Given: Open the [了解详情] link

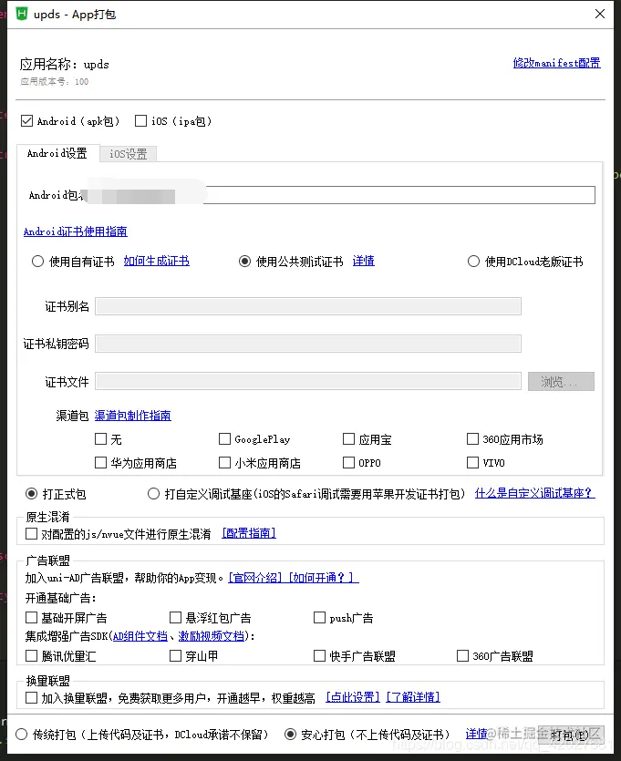Looking at the screenshot, I should coord(413,697).
